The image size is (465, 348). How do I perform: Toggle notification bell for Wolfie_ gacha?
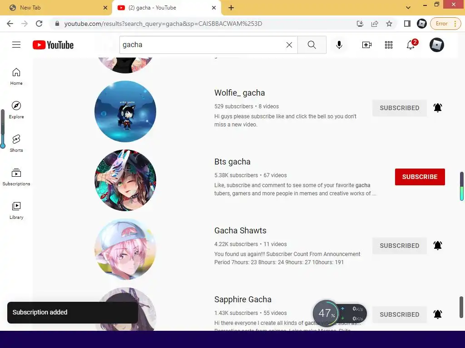[438, 108]
